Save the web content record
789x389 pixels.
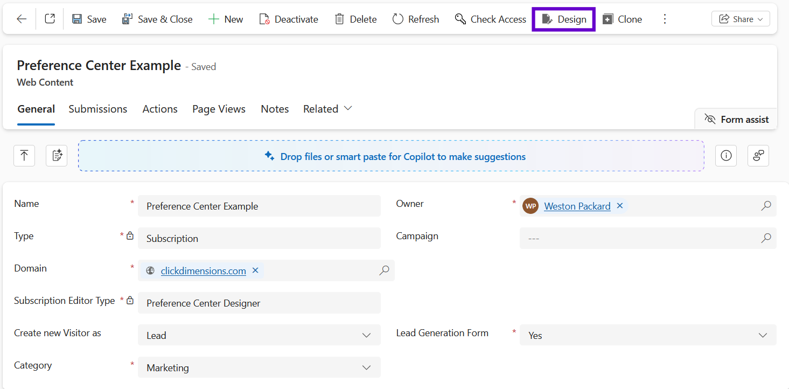(x=89, y=19)
